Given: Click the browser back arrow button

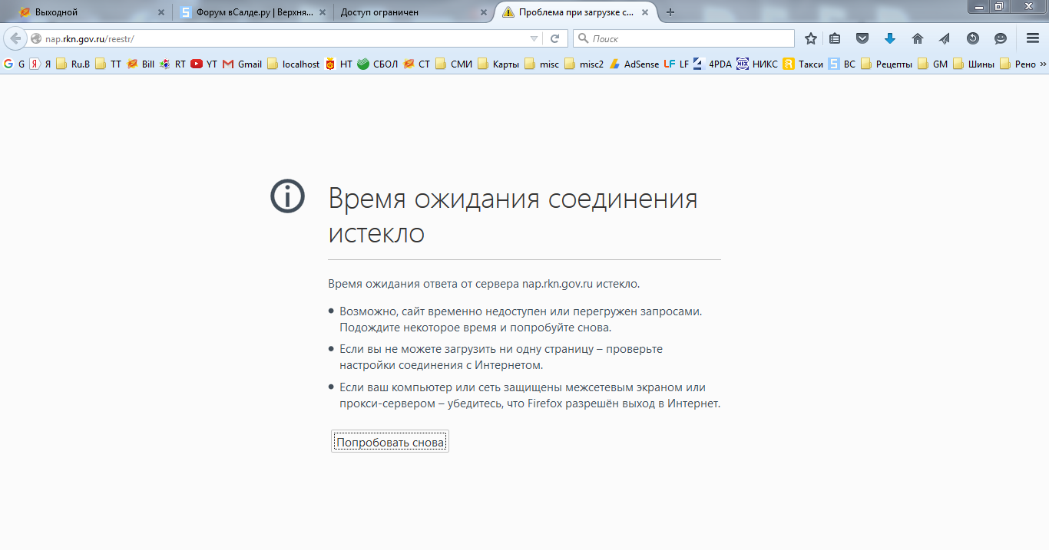Looking at the screenshot, I should 15,38.
